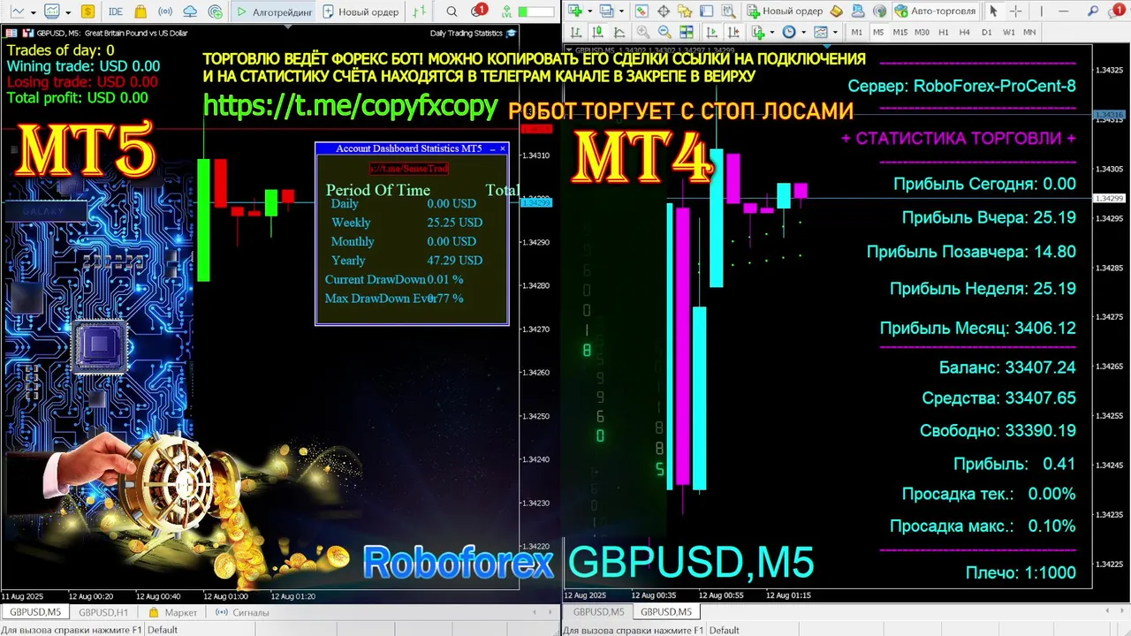Close the Account Dashboard Statistics MT5 panel
Viewport: 1131px width, 636px height.
click(503, 148)
